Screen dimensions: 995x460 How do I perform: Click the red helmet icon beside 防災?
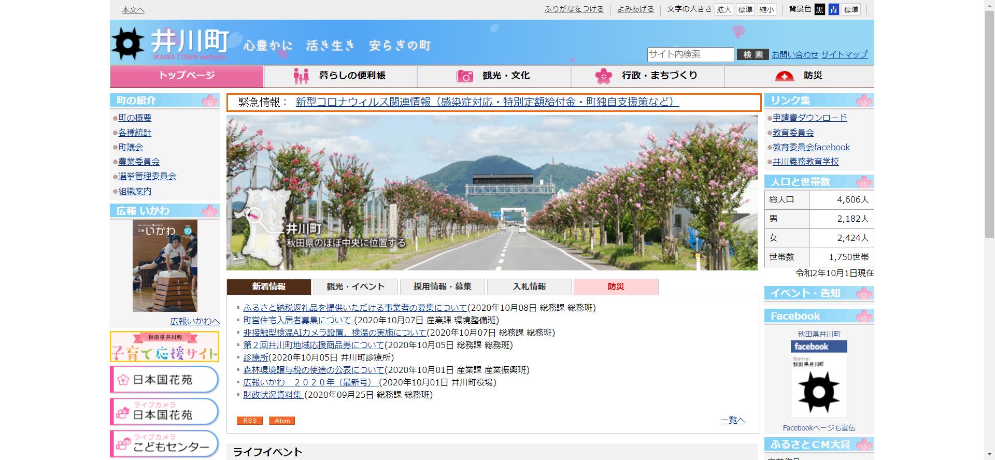pyautogui.click(x=784, y=76)
